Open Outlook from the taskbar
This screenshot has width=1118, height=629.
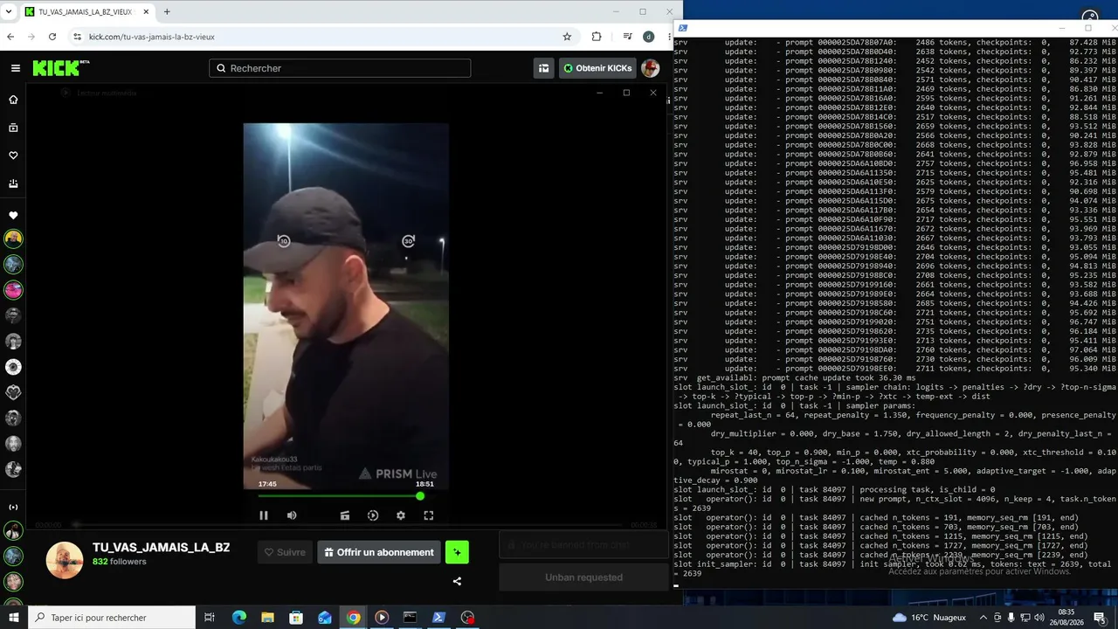click(x=325, y=618)
